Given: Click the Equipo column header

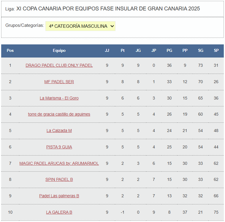Looking at the screenshot, I should pyautogui.click(x=59, y=51).
